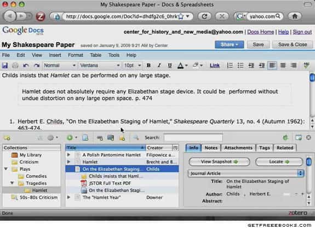Open the Docs Home link

coord(260,32)
